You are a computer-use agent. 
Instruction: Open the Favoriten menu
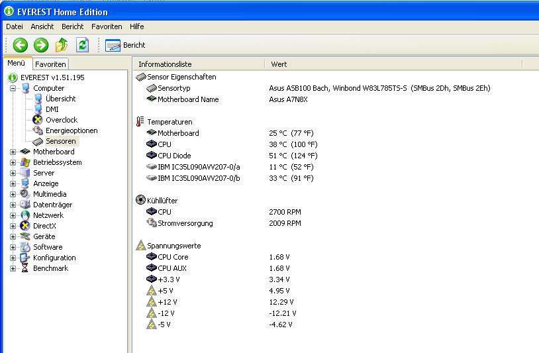107,26
